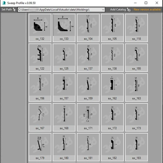Select the sx_180 profile thumbnail
Image resolution: width=163 pixels, height=163 pixels.
64,147
